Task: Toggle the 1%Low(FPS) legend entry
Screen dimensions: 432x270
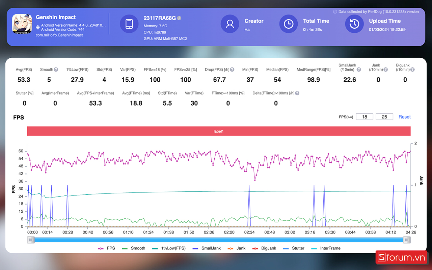Action: pyautogui.click(x=169, y=248)
